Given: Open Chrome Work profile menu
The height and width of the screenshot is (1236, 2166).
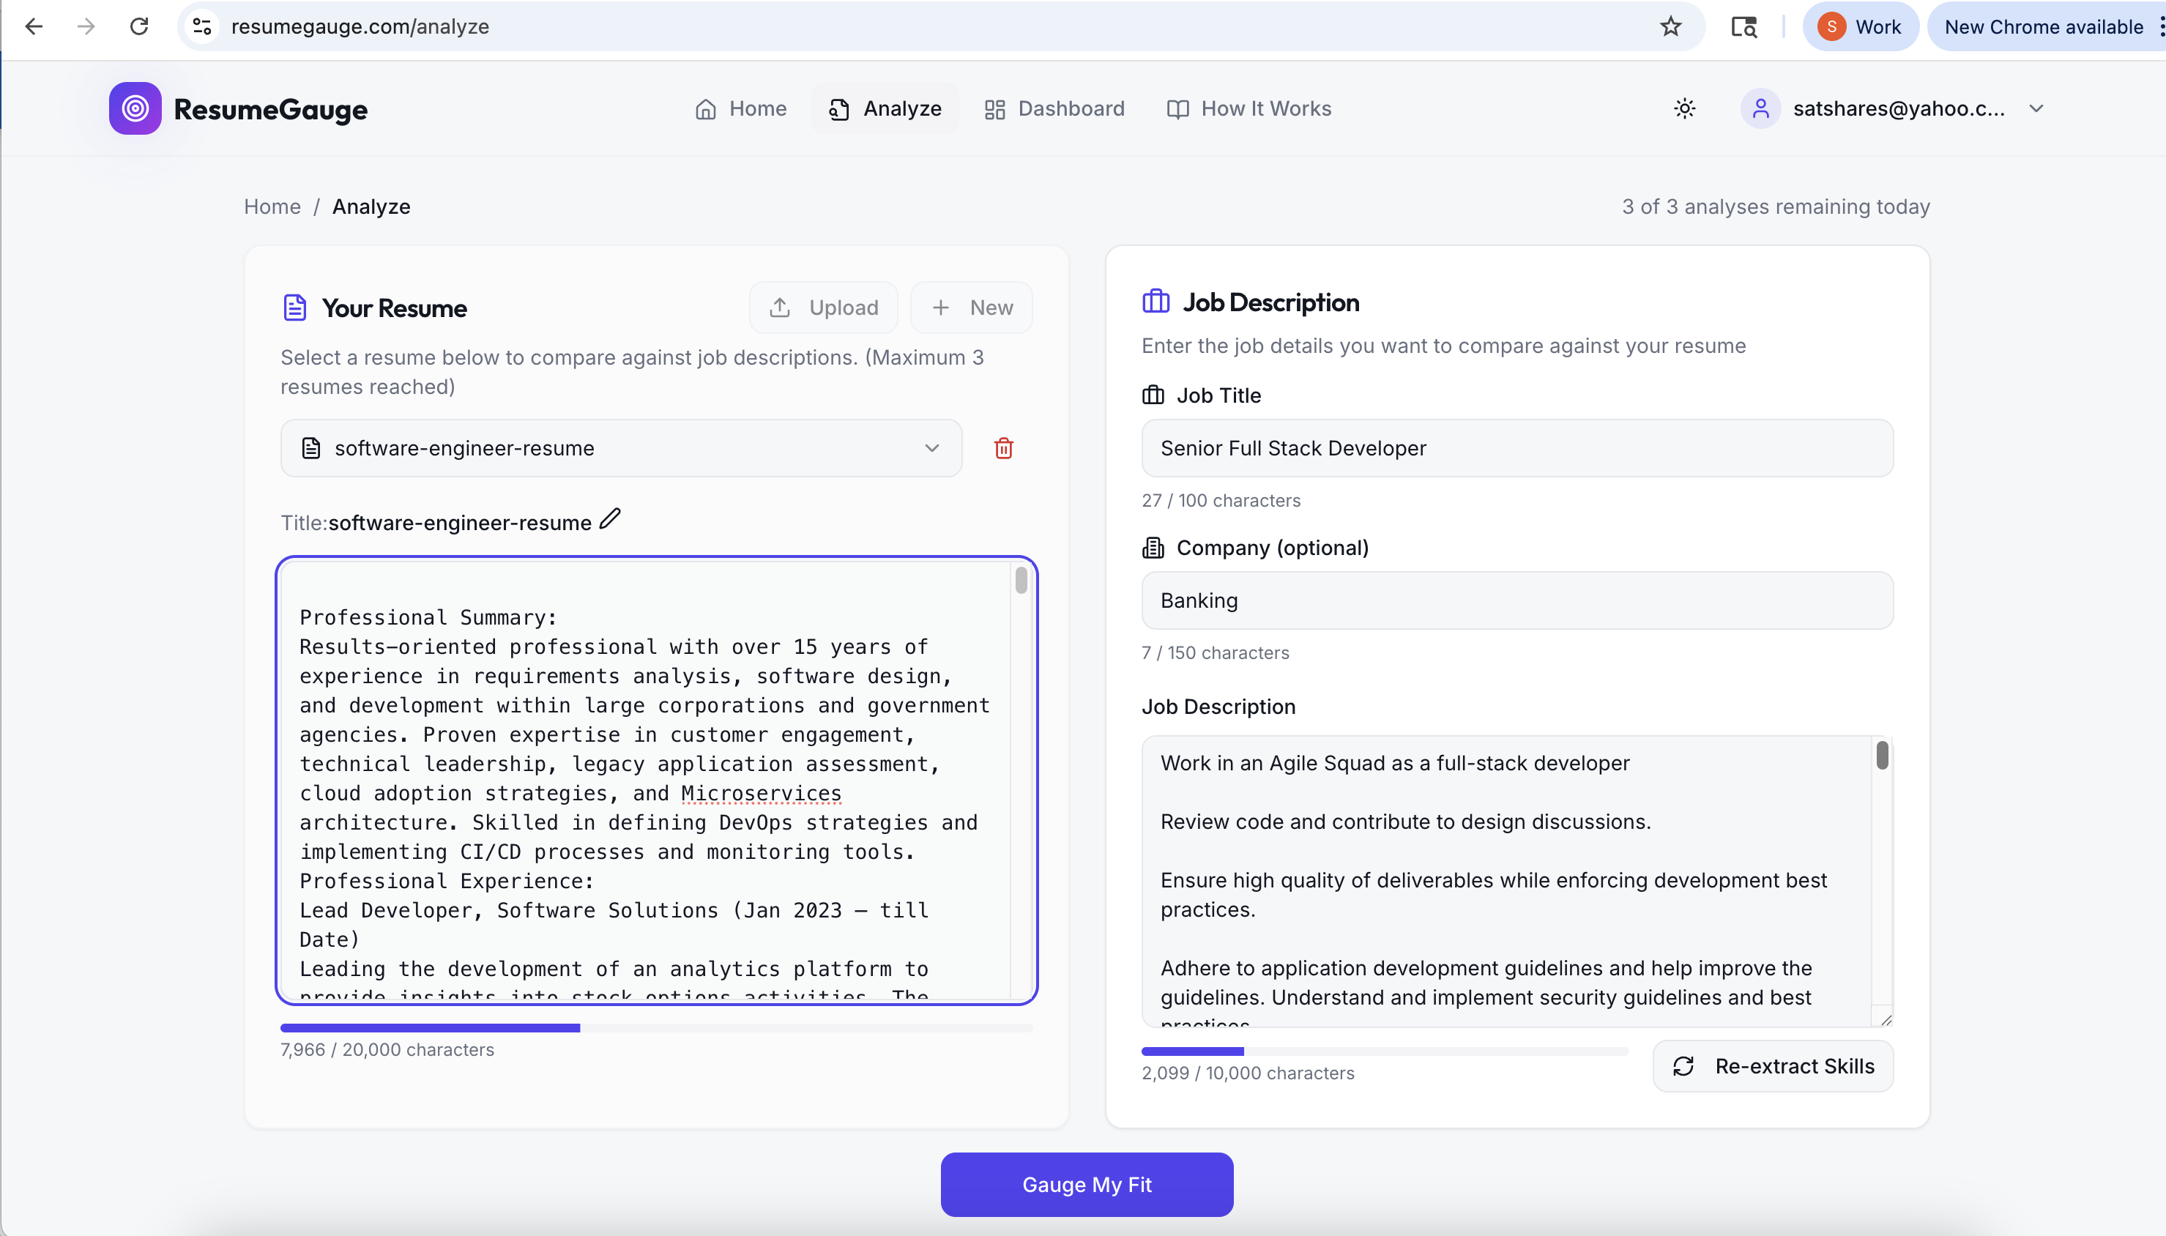Looking at the screenshot, I should click(x=1860, y=26).
